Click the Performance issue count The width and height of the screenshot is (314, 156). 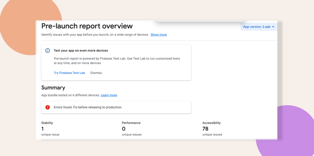point(124,129)
